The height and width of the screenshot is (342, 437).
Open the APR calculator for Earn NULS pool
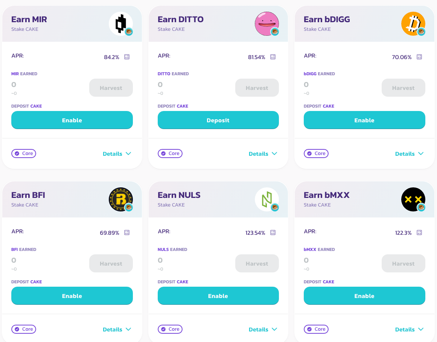coord(273,233)
